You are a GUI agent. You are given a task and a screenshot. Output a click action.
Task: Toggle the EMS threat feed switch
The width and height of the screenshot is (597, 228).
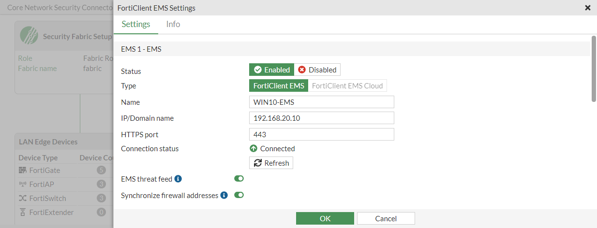click(x=239, y=179)
